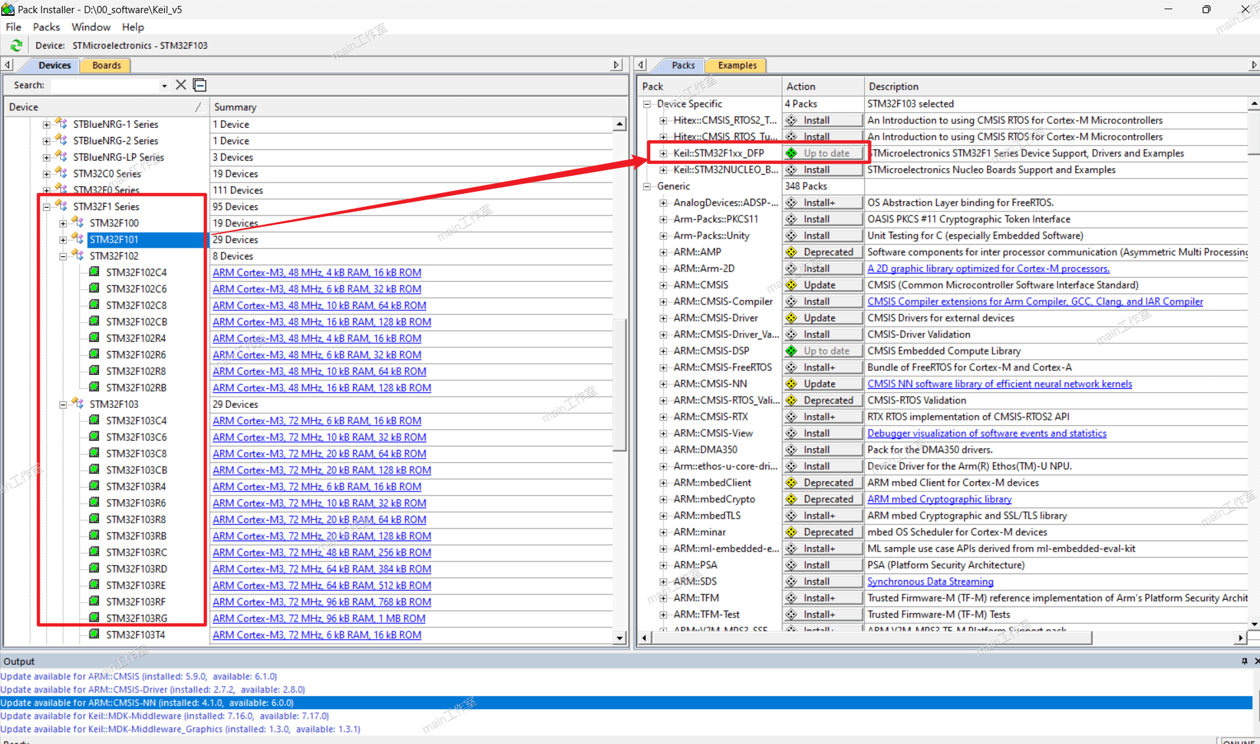The height and width of the screenshot is (744, 1260).
Task: Click Up to date icon for ARM::CMSIS-DSP
Action: [792, 351]
